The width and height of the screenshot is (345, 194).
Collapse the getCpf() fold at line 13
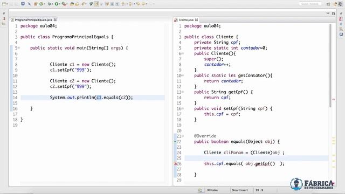[183, 92]
